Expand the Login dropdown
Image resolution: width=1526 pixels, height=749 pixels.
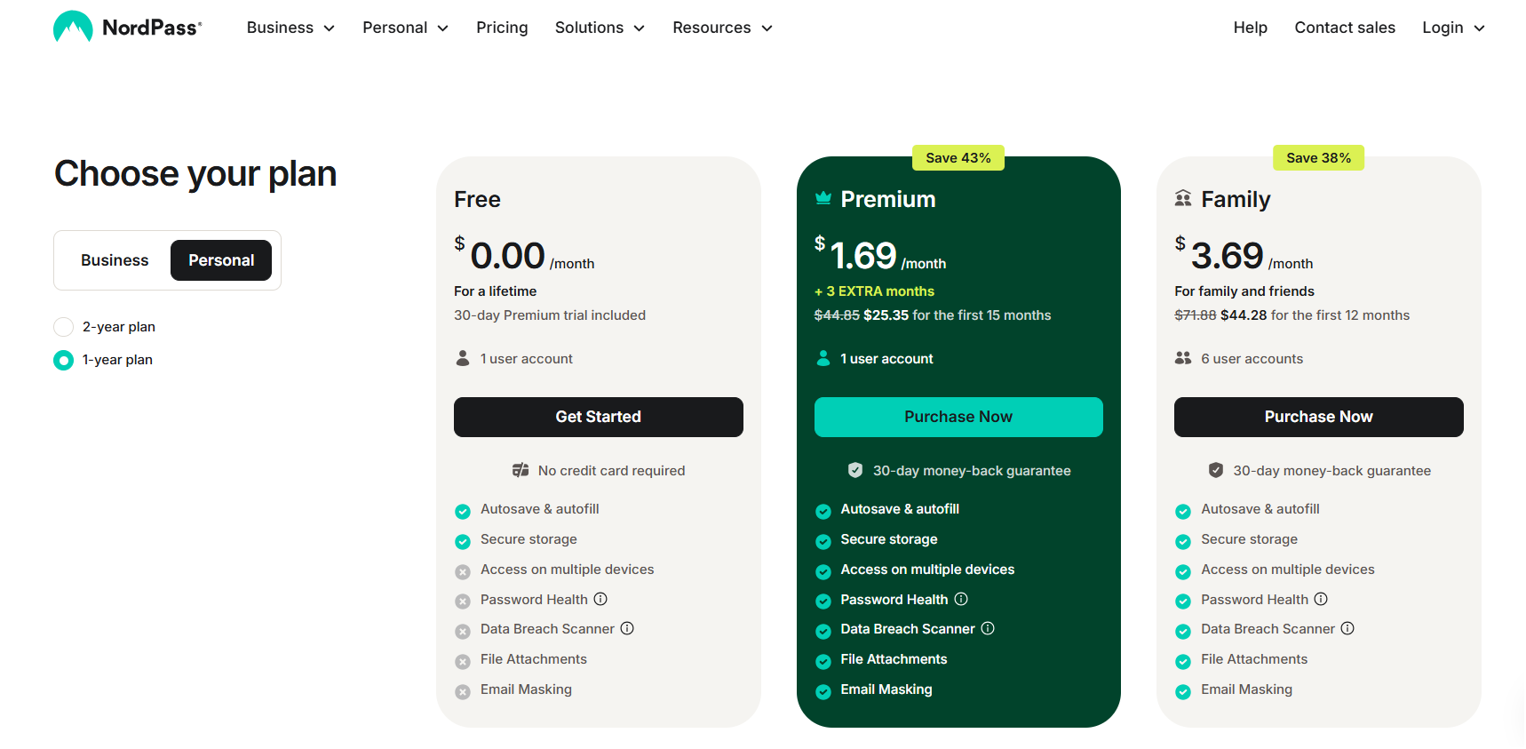[x=1453, y=28]
